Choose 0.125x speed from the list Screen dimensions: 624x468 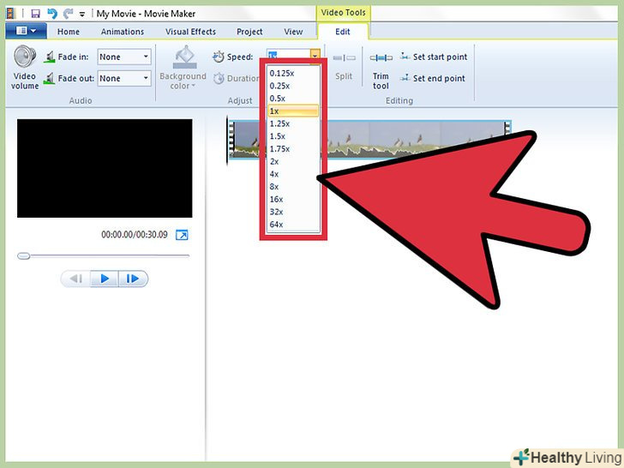293,73
